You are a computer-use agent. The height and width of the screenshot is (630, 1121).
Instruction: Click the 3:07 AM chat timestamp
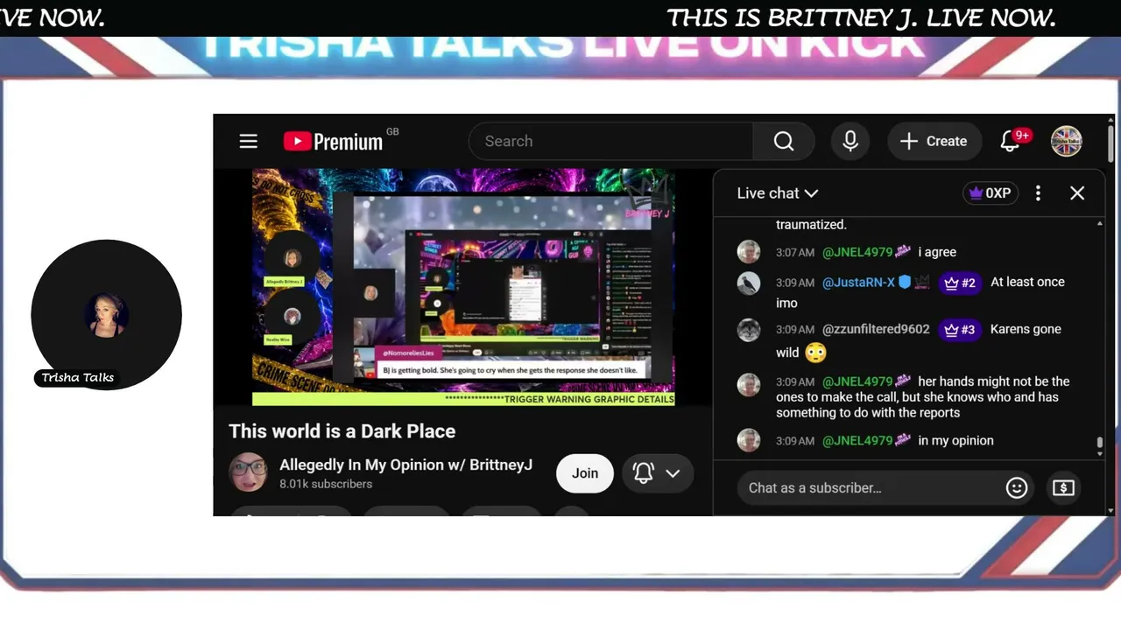click(x=795, y=252)
